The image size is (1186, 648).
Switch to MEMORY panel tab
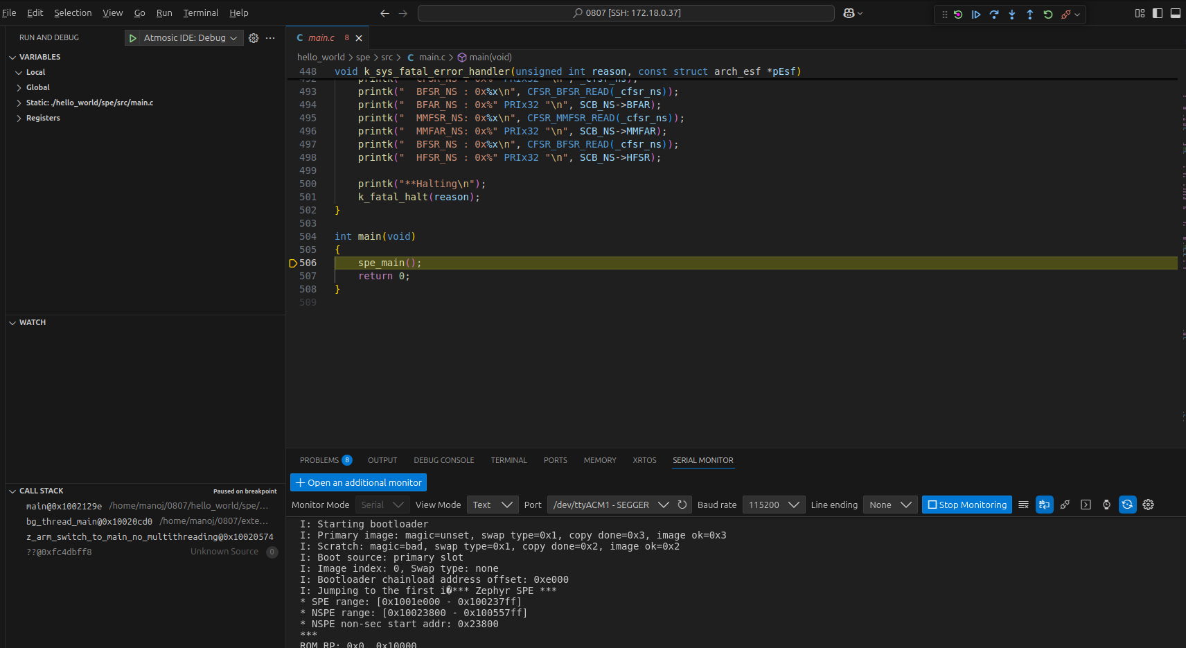tap(600, 460)
